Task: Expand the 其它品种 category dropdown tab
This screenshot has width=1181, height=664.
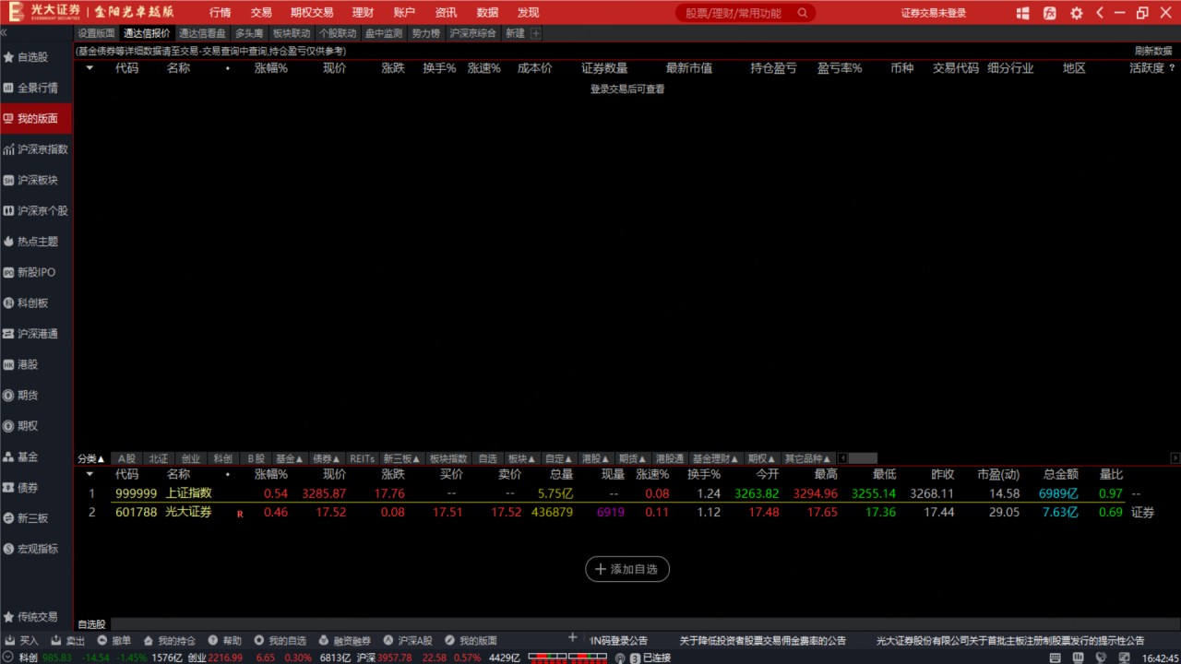Action: pyautogui.click(x=807, y=458)
